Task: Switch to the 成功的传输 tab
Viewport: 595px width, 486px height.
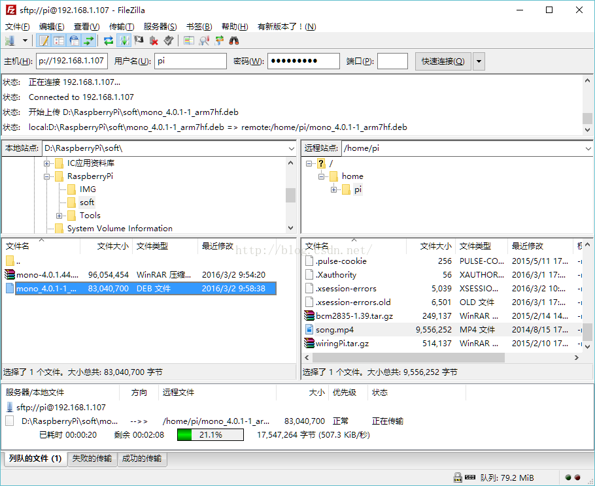Action: 142,459
